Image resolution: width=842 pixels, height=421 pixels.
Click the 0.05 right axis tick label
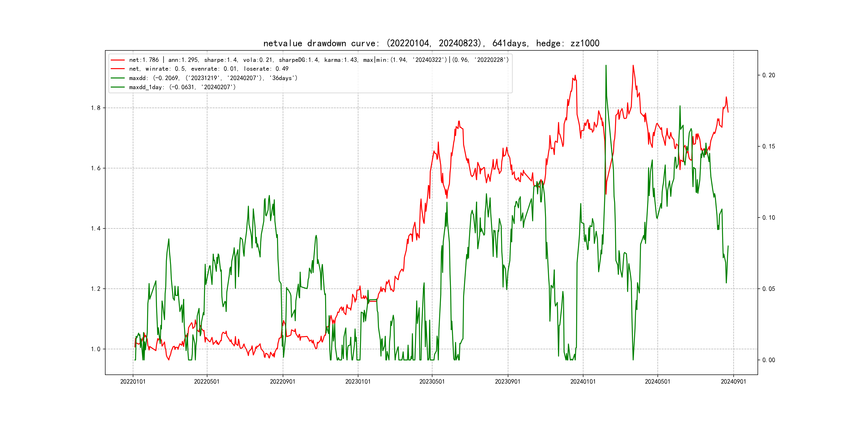click(x=768, y=289)
